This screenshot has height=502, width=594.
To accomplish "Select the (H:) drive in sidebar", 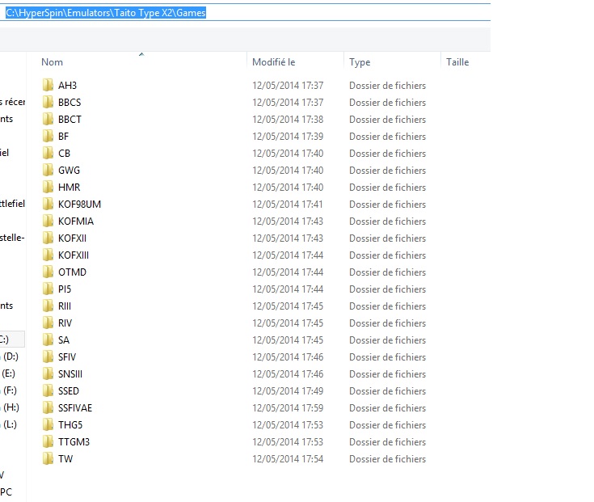I will (x=11, y=407).
